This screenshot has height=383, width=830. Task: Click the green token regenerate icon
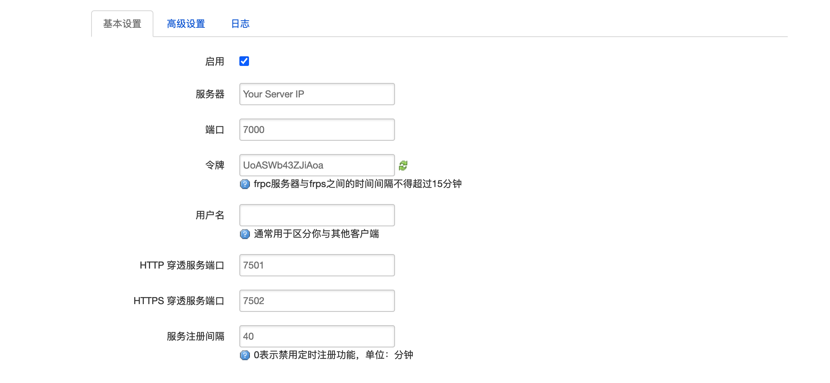403,166
